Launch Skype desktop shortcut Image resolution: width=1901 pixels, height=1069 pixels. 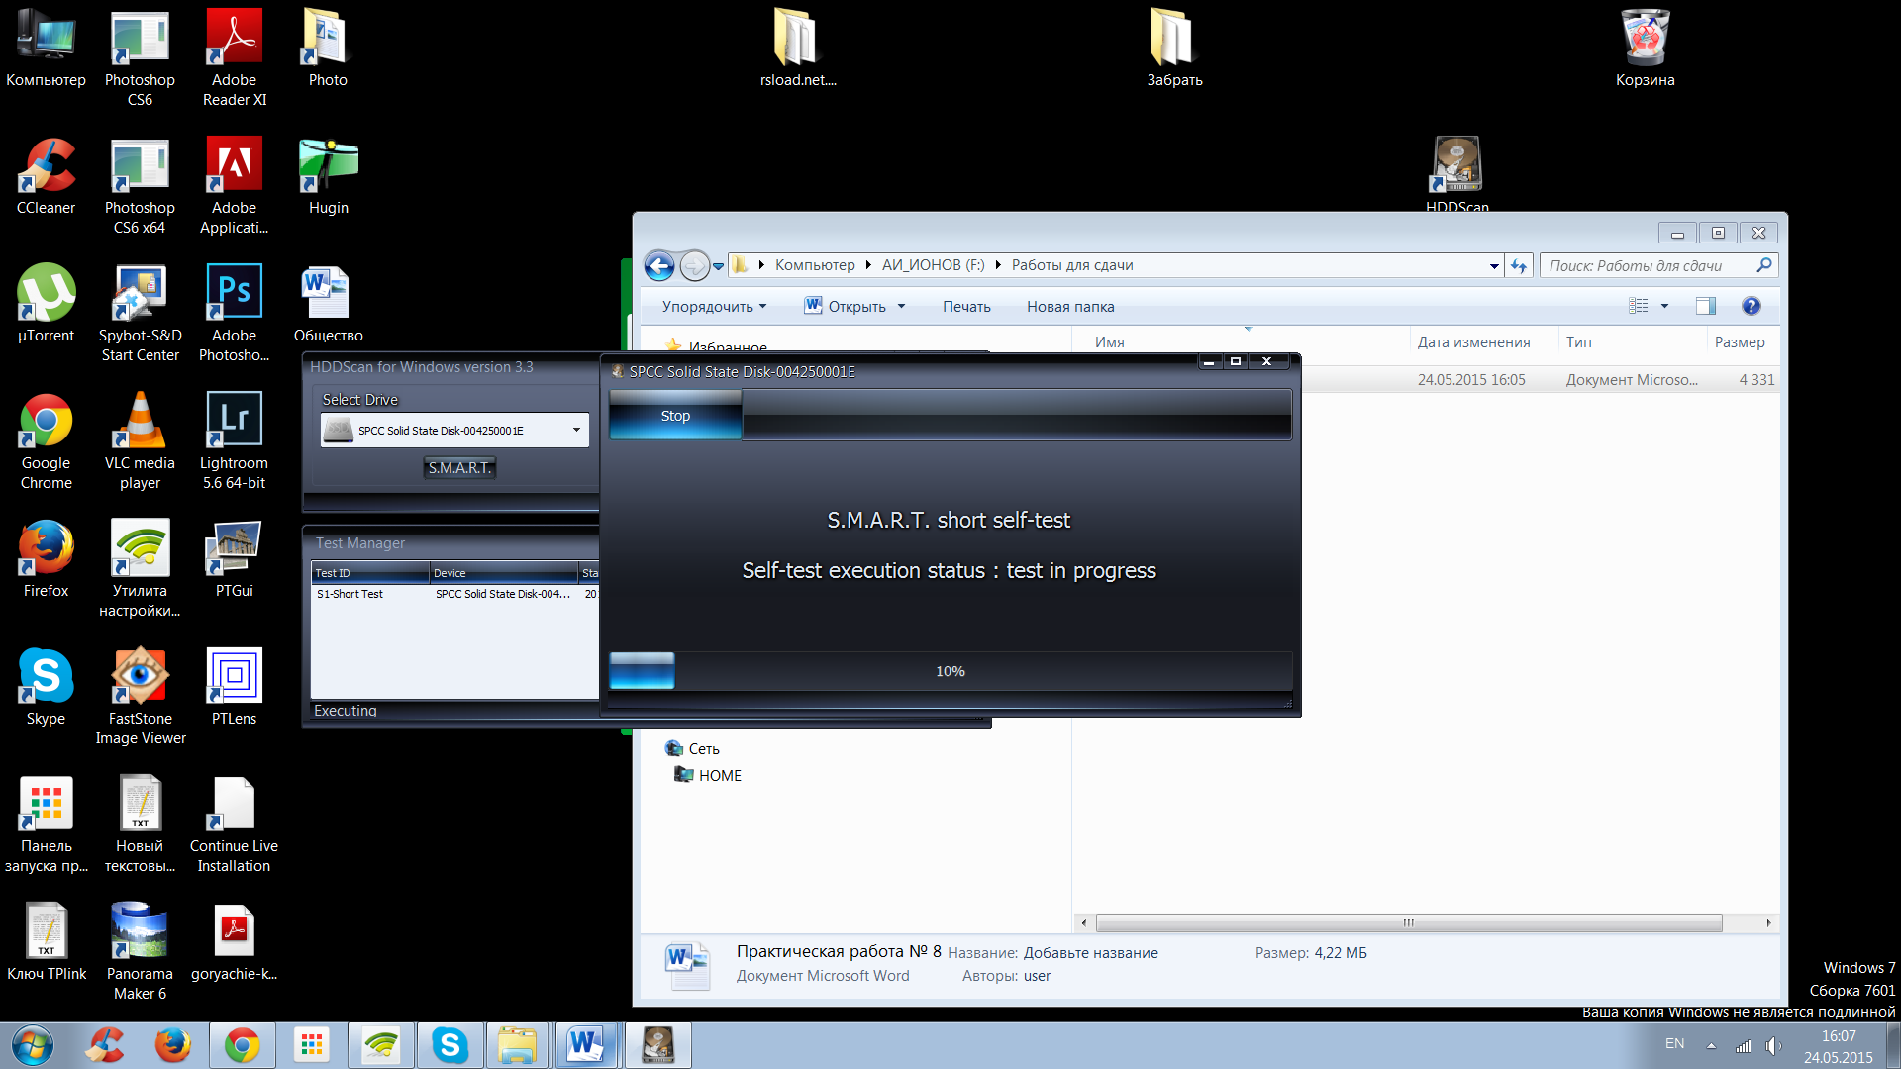pyautogui.click(x=46, y=686)
